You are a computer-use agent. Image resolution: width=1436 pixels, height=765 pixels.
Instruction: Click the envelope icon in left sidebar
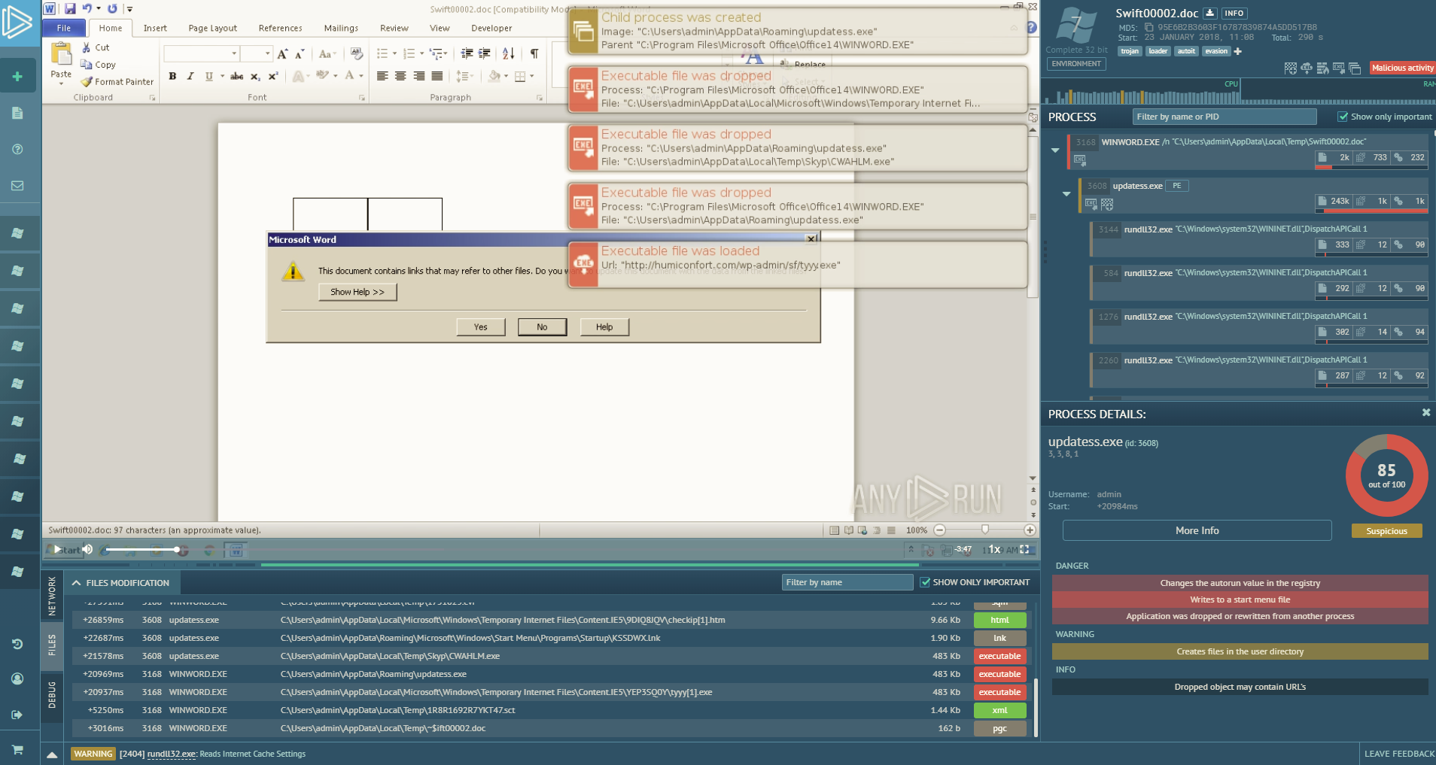point(17,186)
